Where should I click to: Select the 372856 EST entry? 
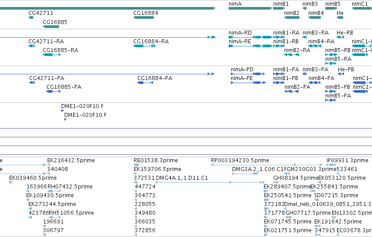pos(136,235)
